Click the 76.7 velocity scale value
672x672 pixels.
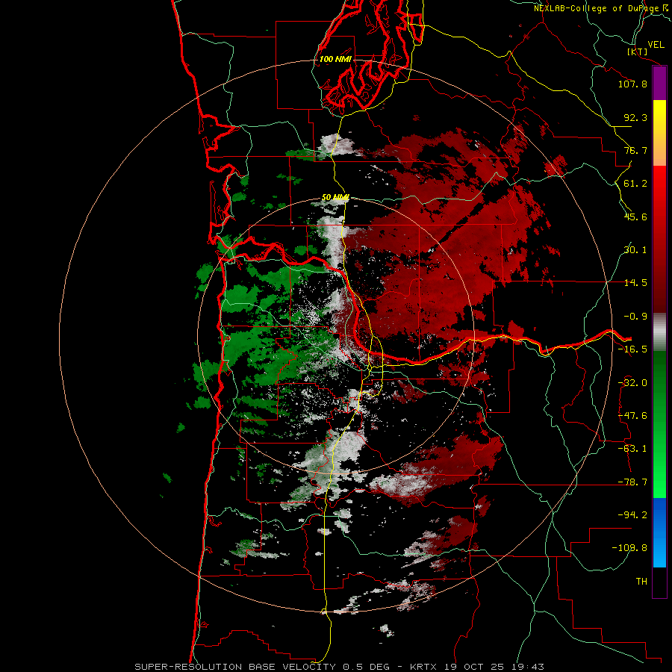point(635,150)
